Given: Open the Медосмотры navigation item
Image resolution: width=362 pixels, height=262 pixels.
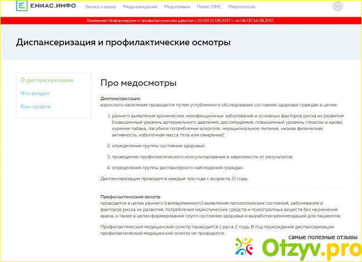Looking at the screenshot, I should (243, 7).
